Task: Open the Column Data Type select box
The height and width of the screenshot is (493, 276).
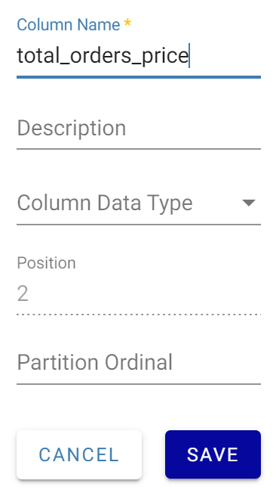Action: click(x=139, y=203)
